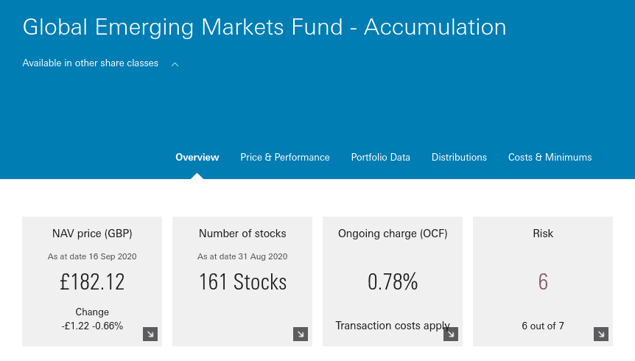Select the 161 Stocks figure
Viewport: 635px width, 361px height.
[242, 281]
